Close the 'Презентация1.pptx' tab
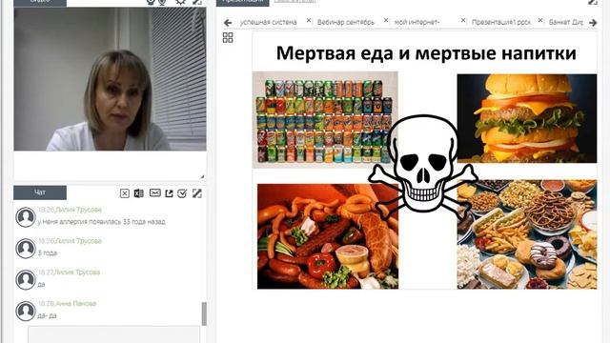The width and height of the screenshot is (610, 343). (x=540, y=20)
